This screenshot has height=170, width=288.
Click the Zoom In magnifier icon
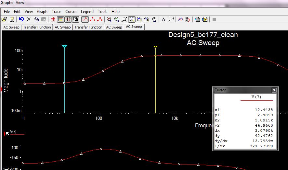[109, 19]
